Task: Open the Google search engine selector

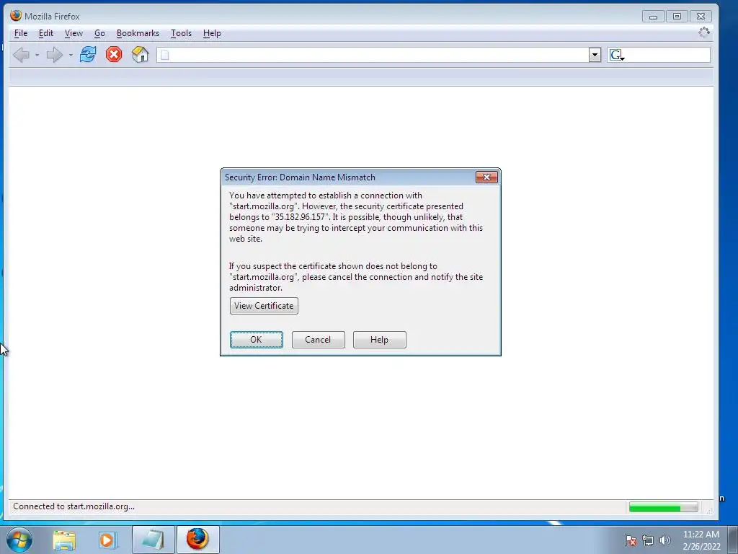Action: click(617, 55)
